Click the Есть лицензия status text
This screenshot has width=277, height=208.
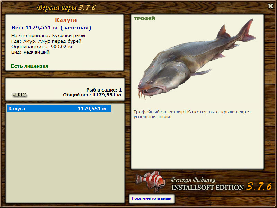29,66
